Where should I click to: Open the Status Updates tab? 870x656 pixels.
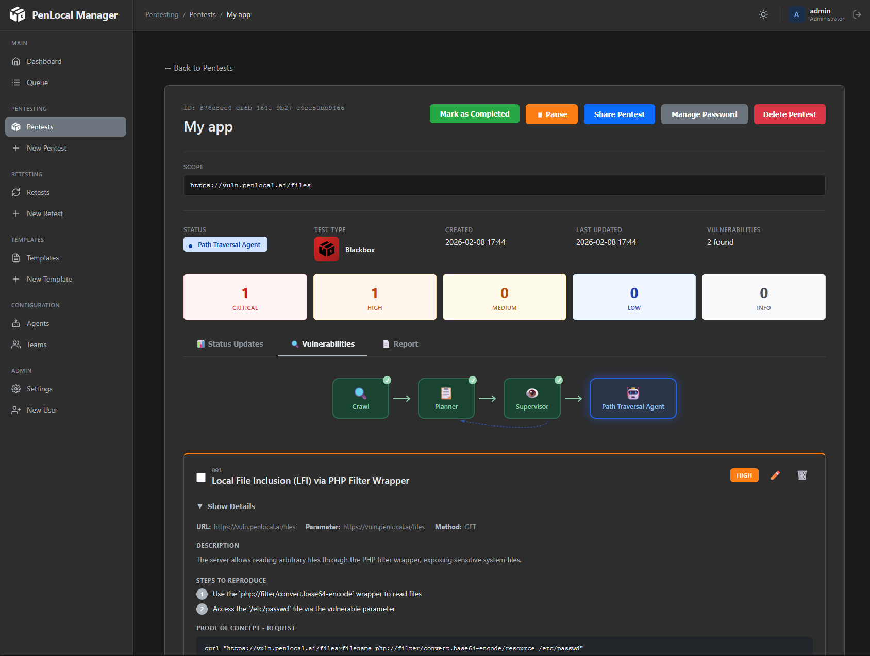point(230,344)
